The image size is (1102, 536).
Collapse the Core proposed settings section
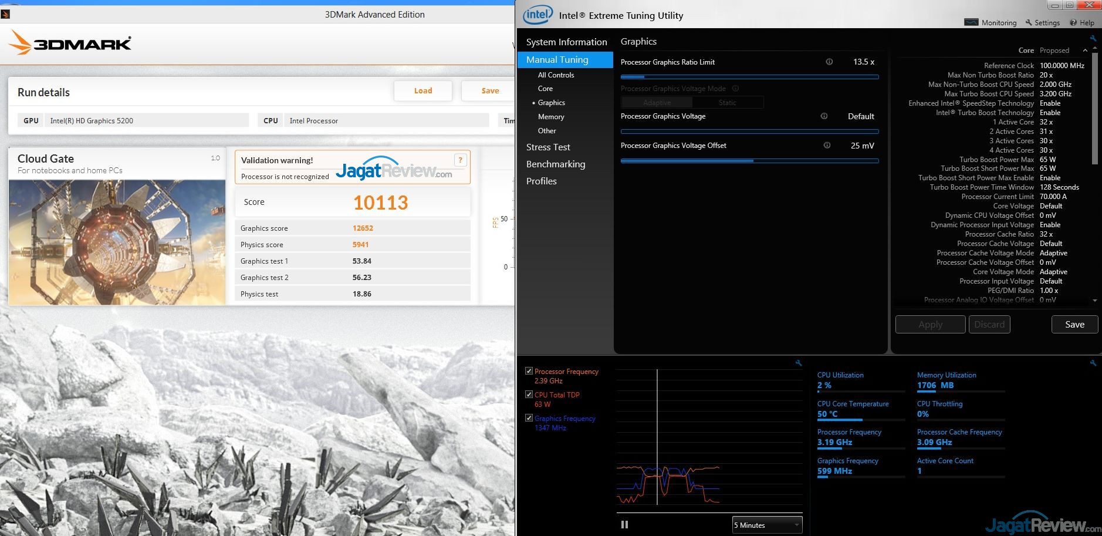coord(1085,50)
